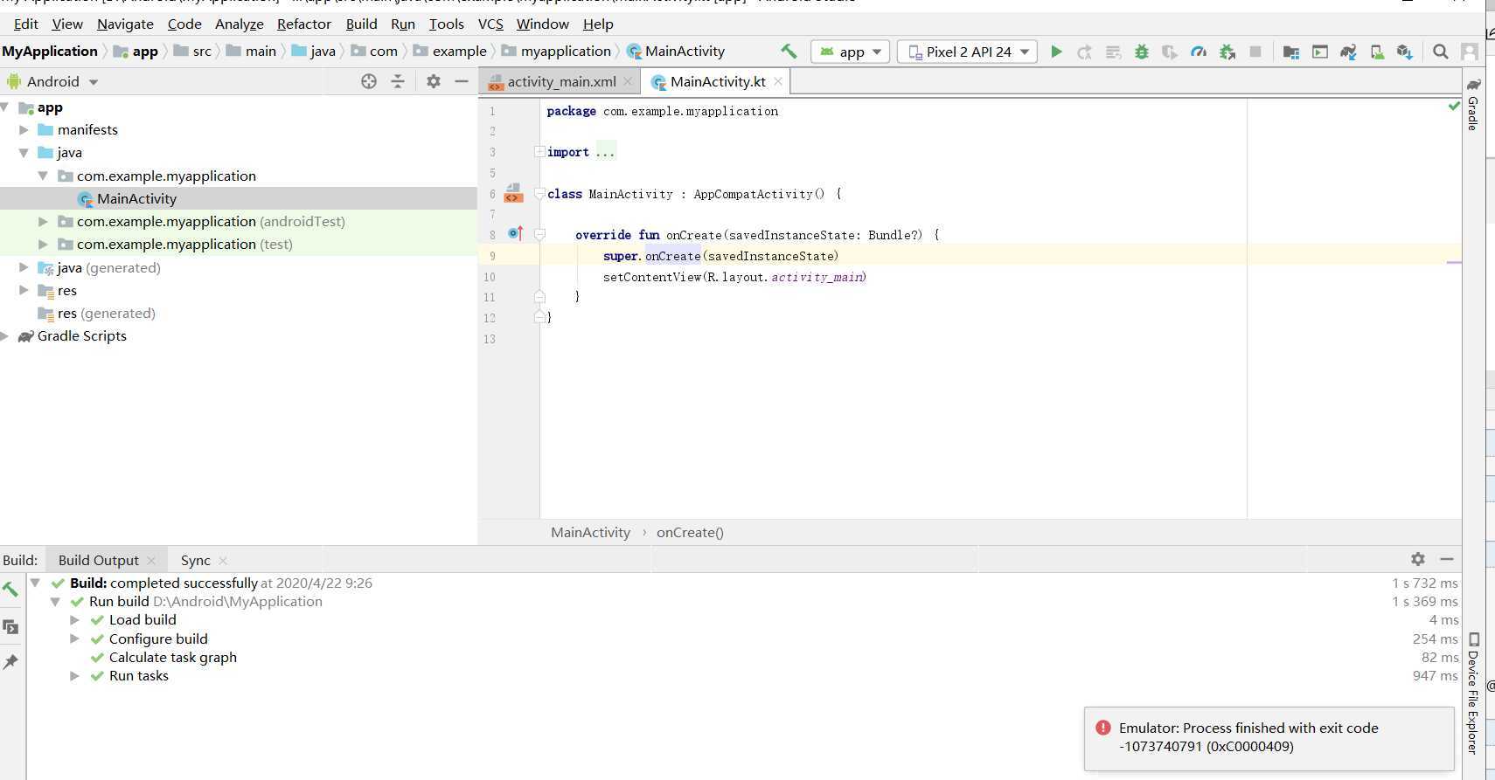
Task: Open the Build menu
Action: (x=361, y=24)
